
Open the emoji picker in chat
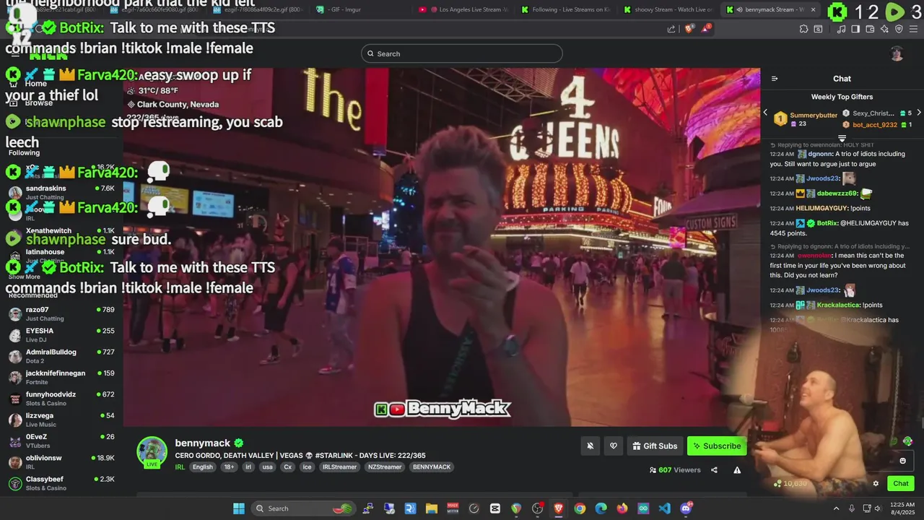[902, 461]
